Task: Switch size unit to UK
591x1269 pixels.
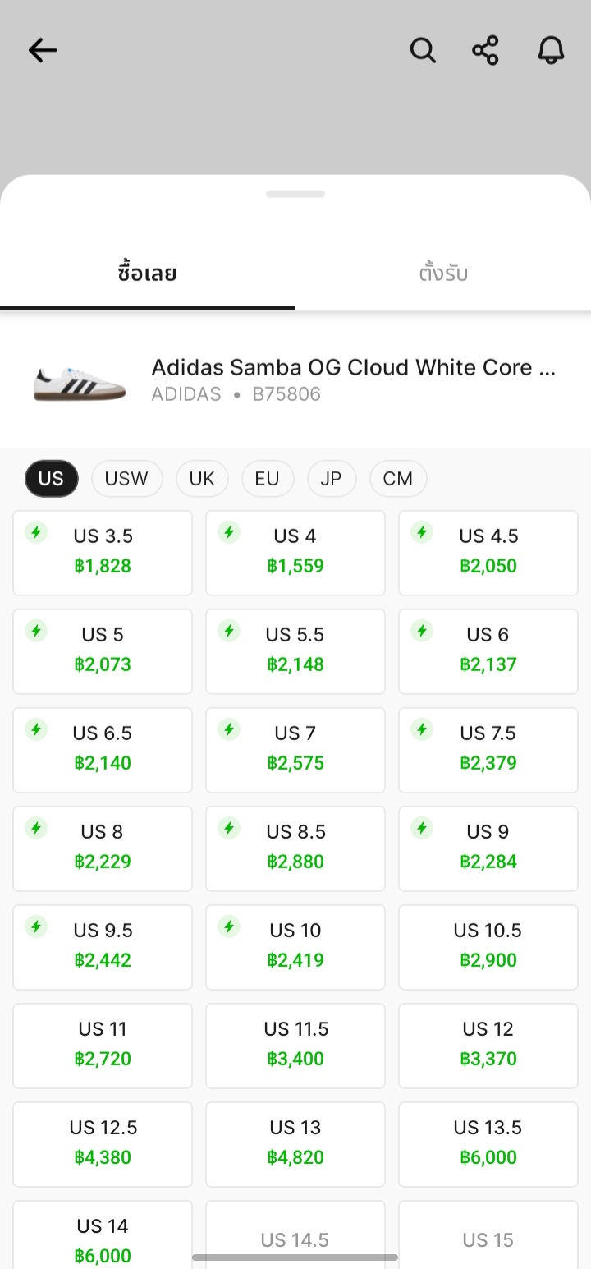Action: [x=201, y=479]
